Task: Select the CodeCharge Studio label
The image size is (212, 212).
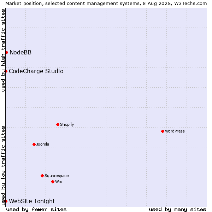Action: (36, 71)
